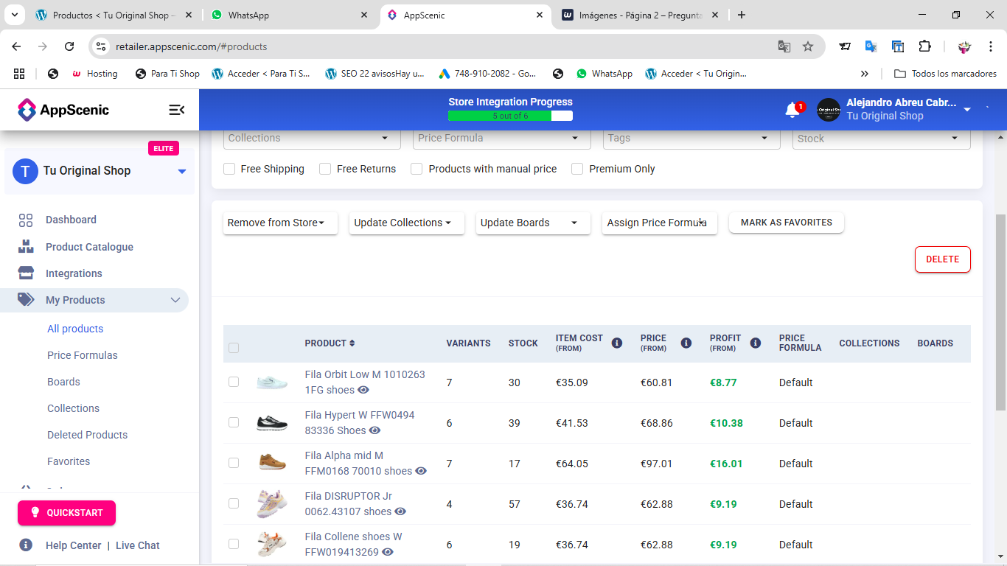1007x566 pixels.
Task: Sort by Product column arrows
Action: (352, 343)
